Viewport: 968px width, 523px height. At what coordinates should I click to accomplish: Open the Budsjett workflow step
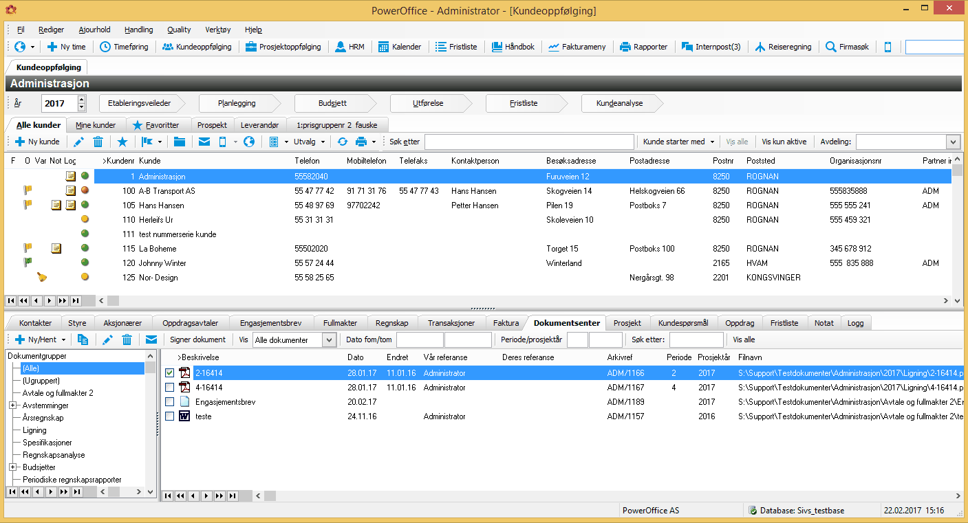333,103
